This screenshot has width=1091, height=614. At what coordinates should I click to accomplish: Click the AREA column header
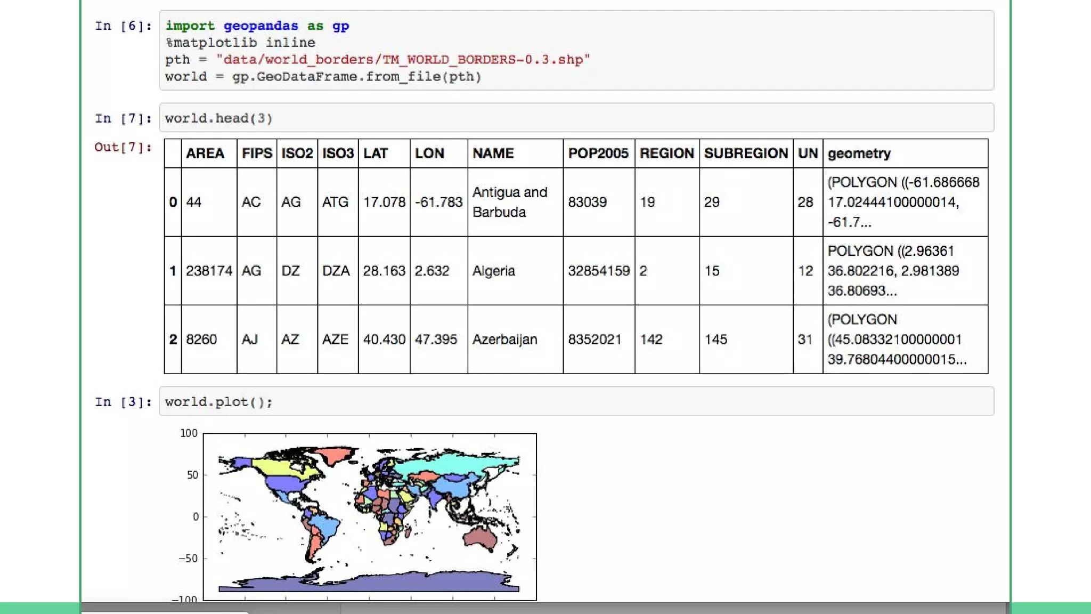pos(209,153)
